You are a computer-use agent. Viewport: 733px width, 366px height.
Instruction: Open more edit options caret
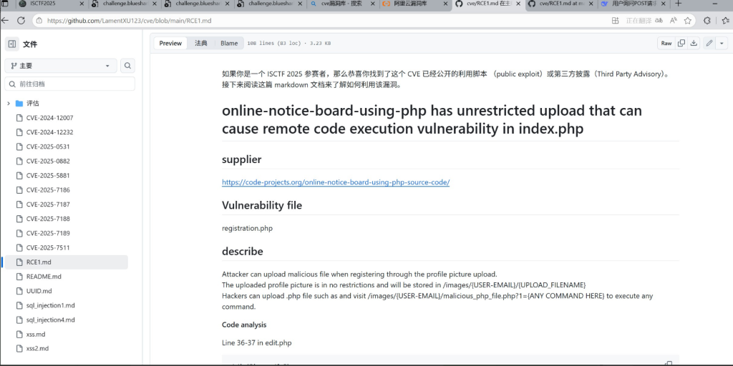(x=722, y=43)
